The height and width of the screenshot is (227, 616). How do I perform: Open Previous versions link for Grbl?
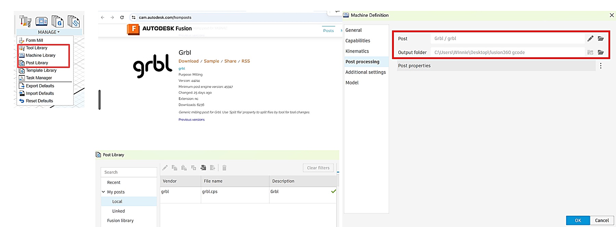(x=192, y=120)
